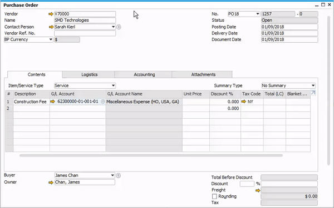
Task: Click the details icon beside Contact Person dropdown
Action: tap(119, 27)
